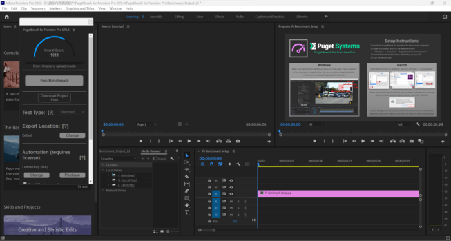Image resolution: width=451 pixels, height=241 pixels.
Task: Toggle track lock for V1
Action: [209, 193]
